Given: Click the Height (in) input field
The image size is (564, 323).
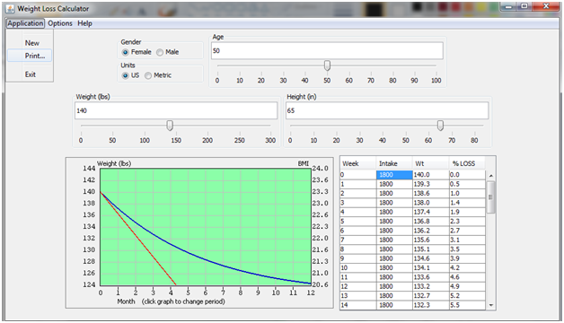Looking at the screenshot, I should point(387,110).
